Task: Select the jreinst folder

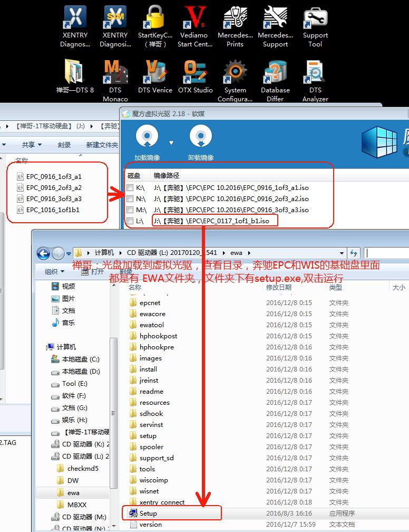Action: click(x=144, y=381)
